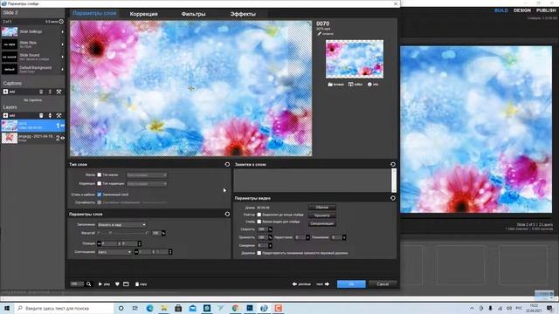This screenshot has width=559, height=314.
Task: Click the copy icon in bottom bar
Action: [x=137, y=284]
